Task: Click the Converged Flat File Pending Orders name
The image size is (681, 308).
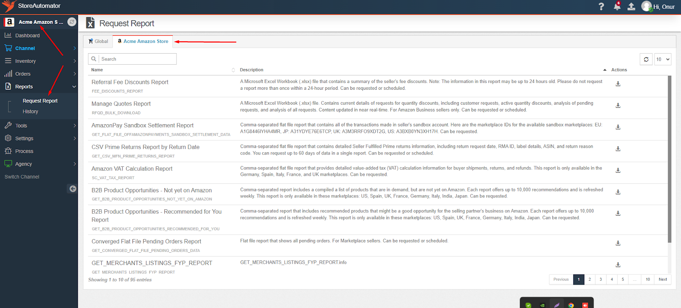Action: click(146, 242)
